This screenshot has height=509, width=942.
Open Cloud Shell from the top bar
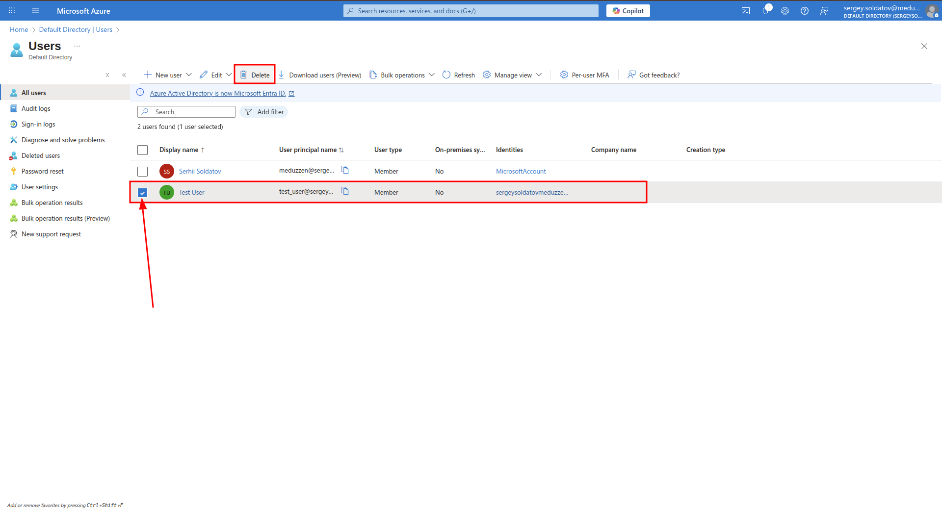[746, 11]
